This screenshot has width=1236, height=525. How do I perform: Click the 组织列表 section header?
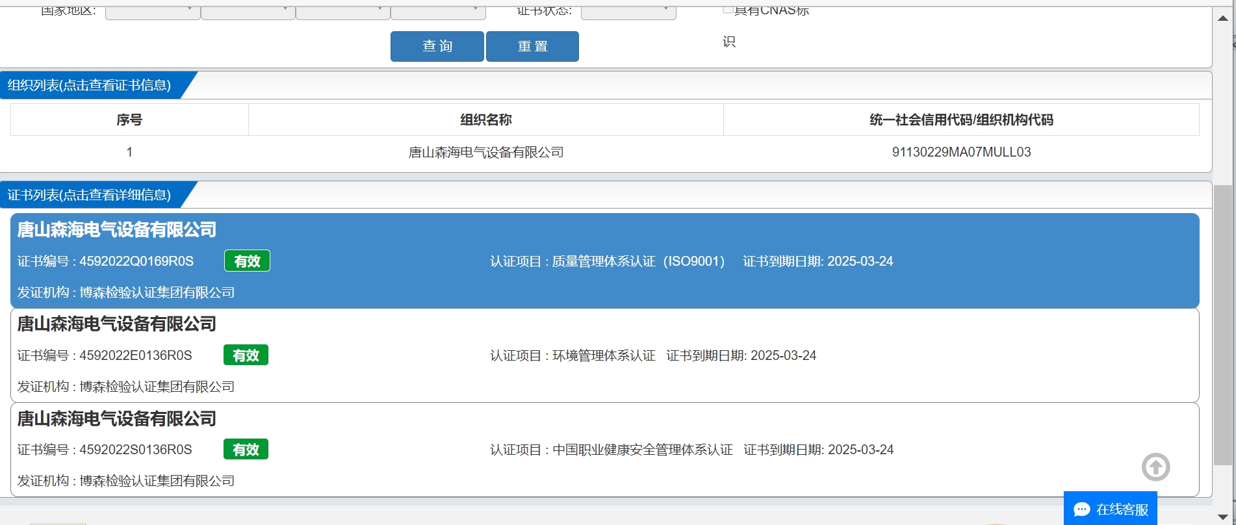point(89,85)
